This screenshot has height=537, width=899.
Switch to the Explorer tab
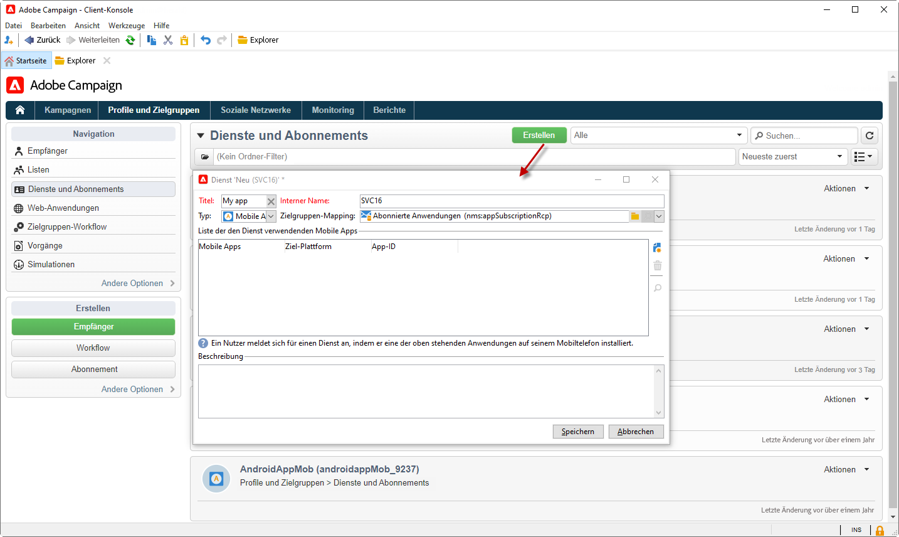point(75,61)
